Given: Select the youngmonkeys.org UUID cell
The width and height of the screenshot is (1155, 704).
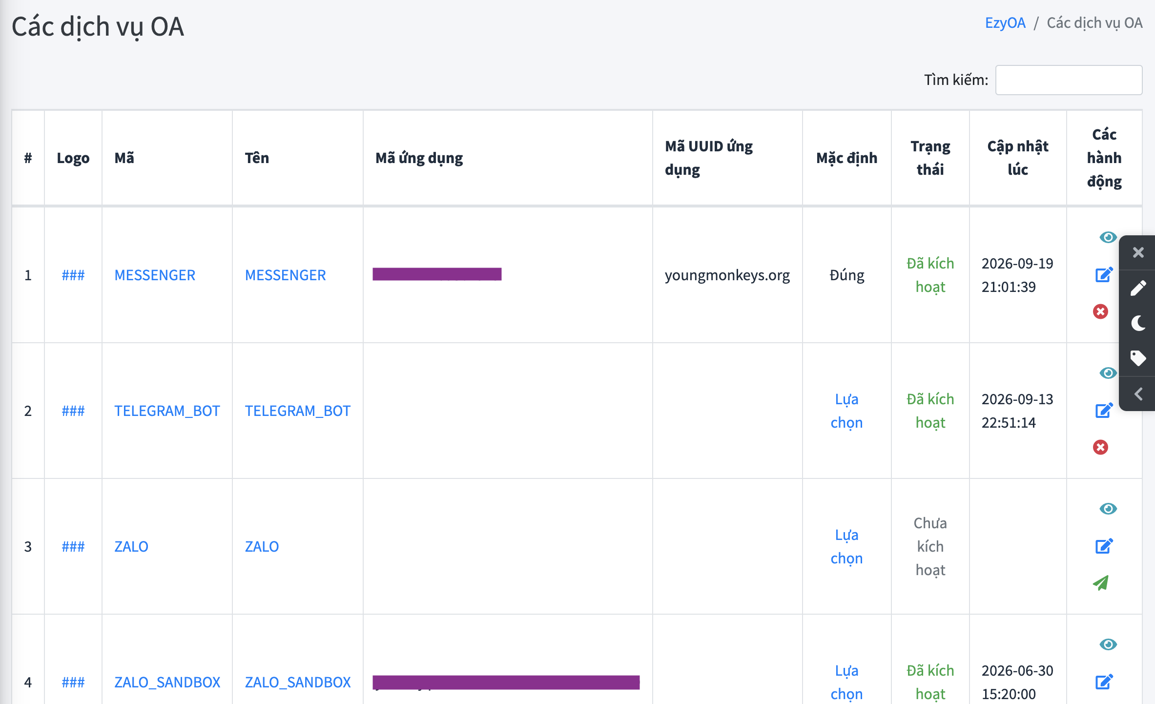Looking at the screenshot, I should click(x=727, y=275).
